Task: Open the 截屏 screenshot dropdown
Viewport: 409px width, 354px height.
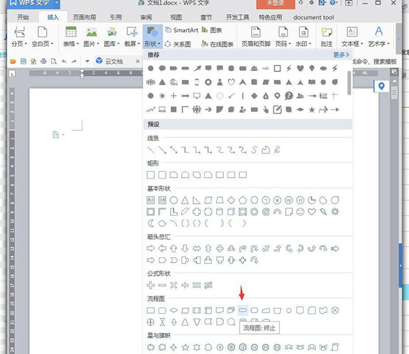Action: pyautogui.click(x=132, y=37)
